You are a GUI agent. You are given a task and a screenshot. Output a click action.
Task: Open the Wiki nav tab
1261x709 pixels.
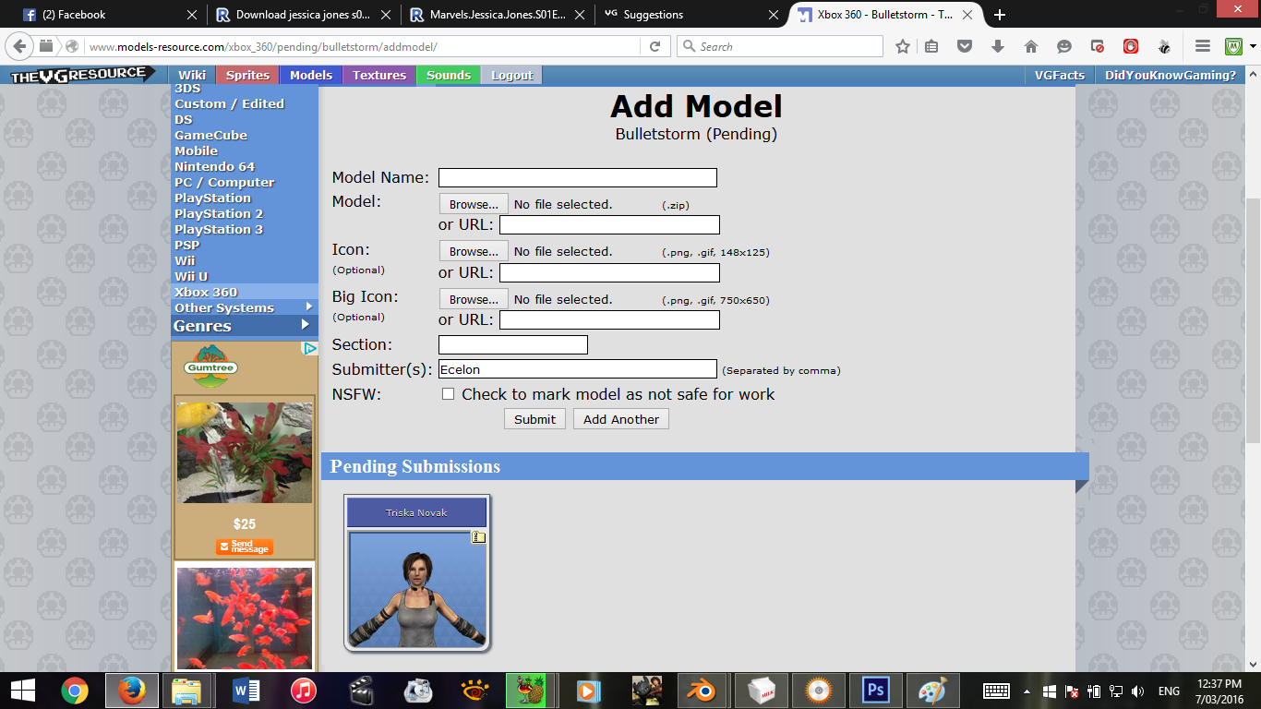pos(192,75)
